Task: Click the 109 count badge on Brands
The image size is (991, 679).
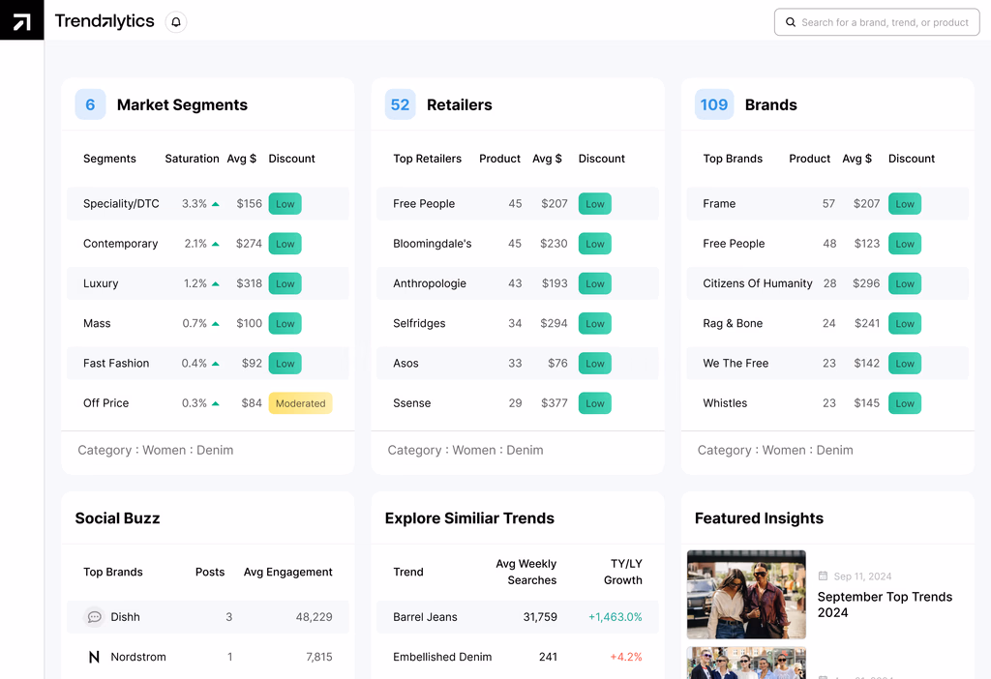Action: coord(714,104)
